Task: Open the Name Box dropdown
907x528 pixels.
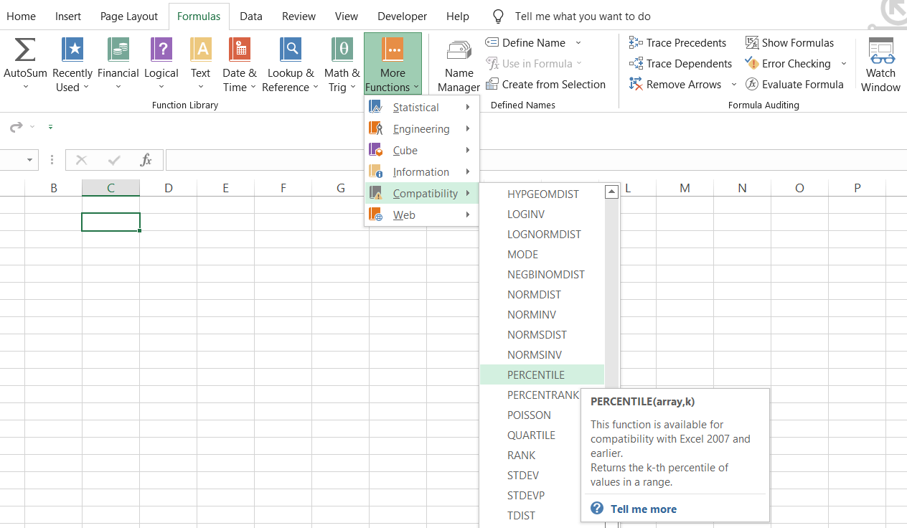Action: coord(29,160)
